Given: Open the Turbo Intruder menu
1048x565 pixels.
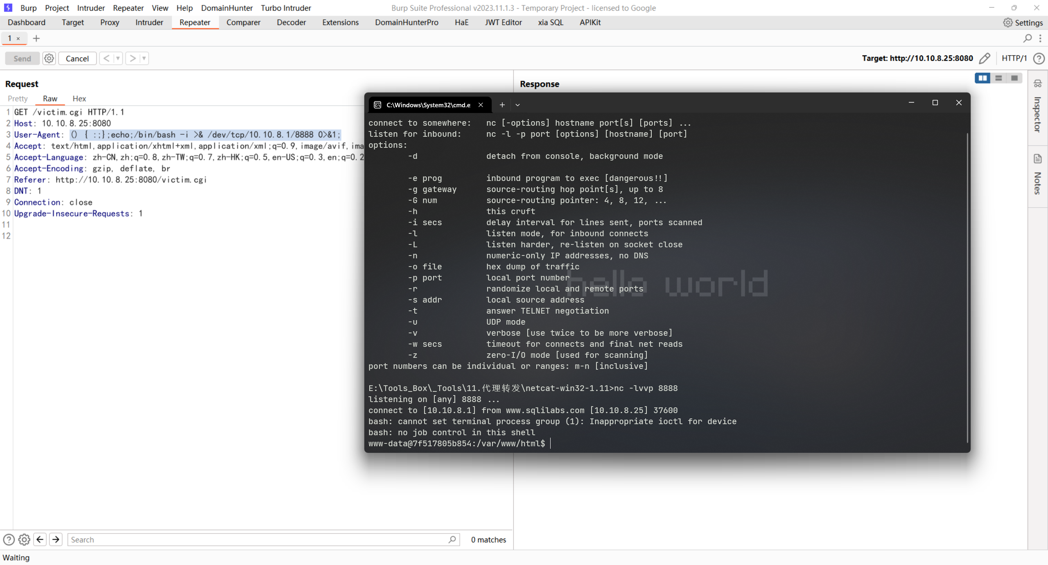Looking at the screenshot, I should click(286, 8).
